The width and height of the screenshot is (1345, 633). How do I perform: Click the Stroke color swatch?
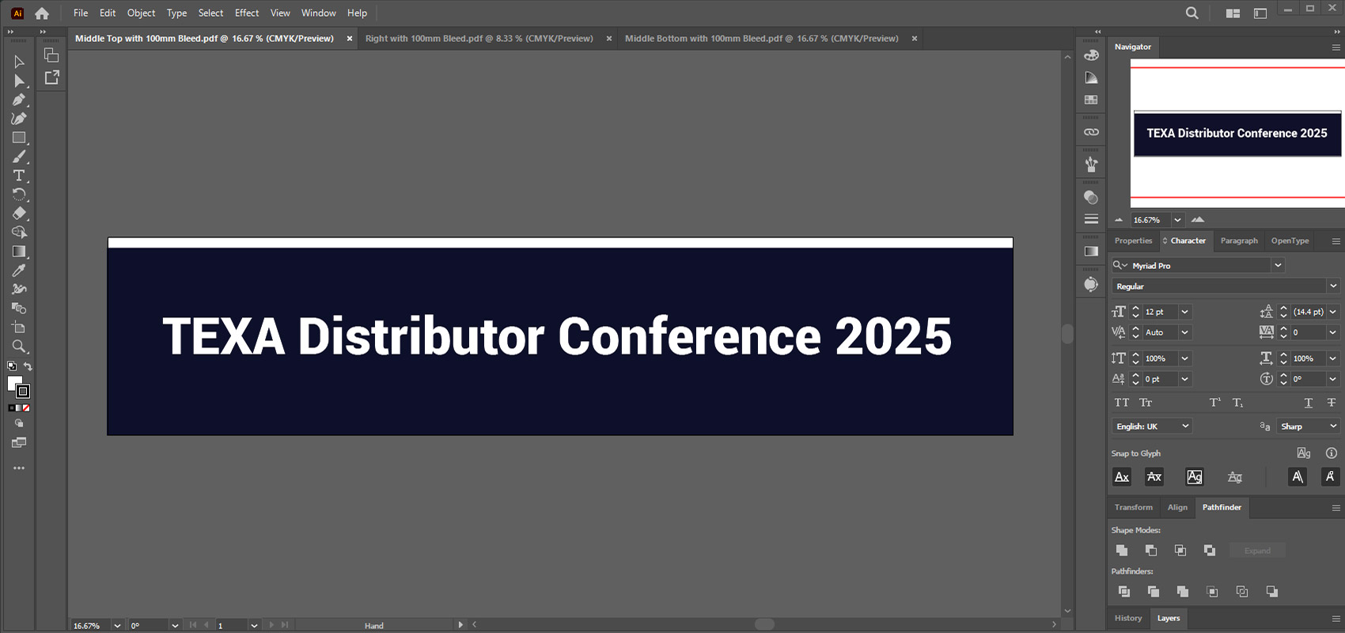[x=24, y=392]
